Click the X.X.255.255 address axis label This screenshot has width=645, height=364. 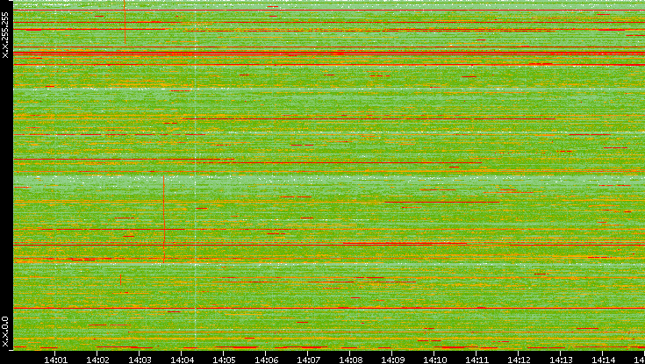5,35
